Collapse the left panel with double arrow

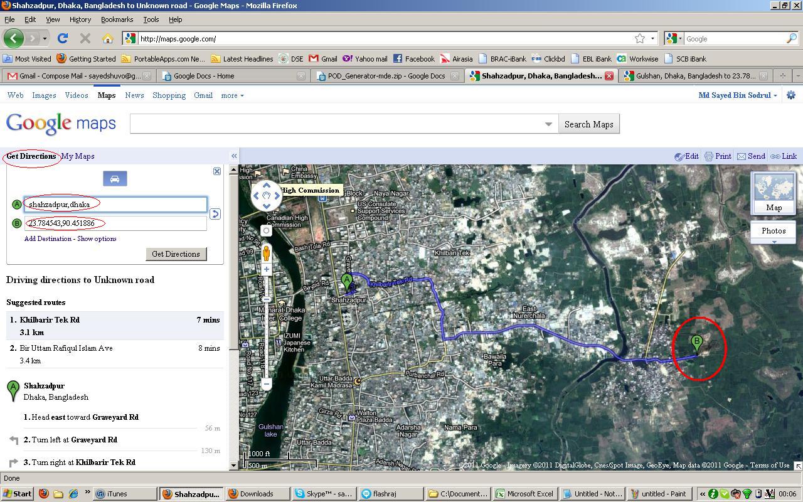(234, 156)
